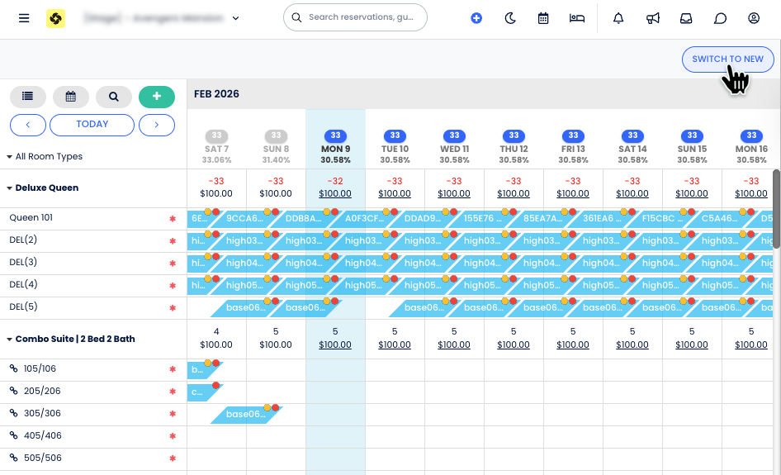
Task: Expand the property name dropdown
Action: point(236,18)
